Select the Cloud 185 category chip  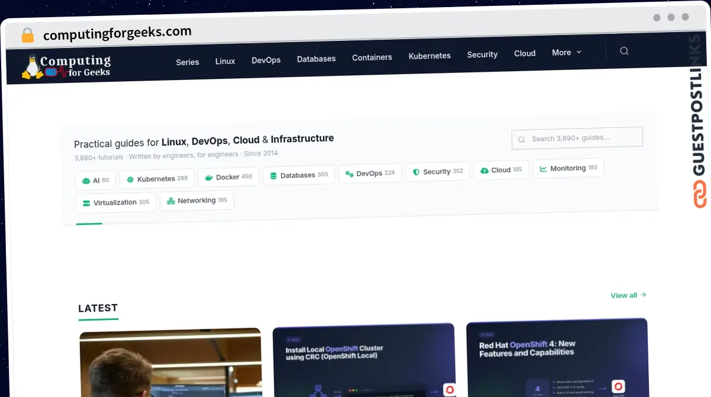coord(501,169)
